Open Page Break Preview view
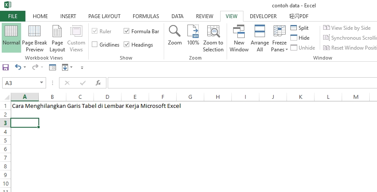 click(34, 38)
